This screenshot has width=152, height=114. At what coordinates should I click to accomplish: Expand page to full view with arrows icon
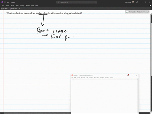148,12
